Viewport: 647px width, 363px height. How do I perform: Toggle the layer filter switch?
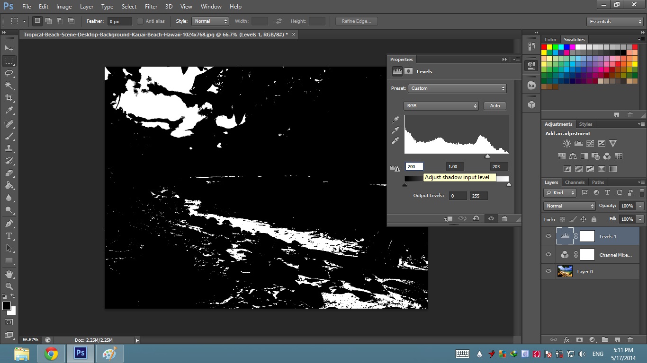pyautogui.click(x=641, y=192)
